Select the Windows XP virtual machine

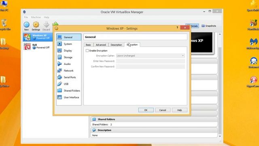pyautogui.click(x=38, y=37)
